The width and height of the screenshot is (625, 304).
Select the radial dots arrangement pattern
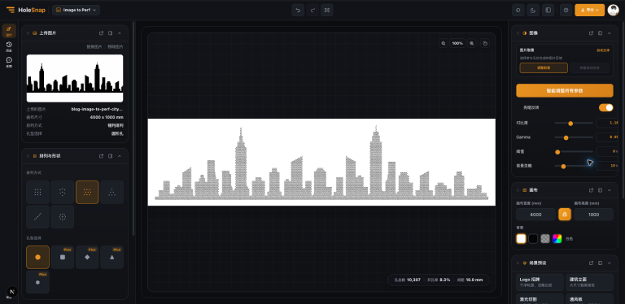pos(63,192)
